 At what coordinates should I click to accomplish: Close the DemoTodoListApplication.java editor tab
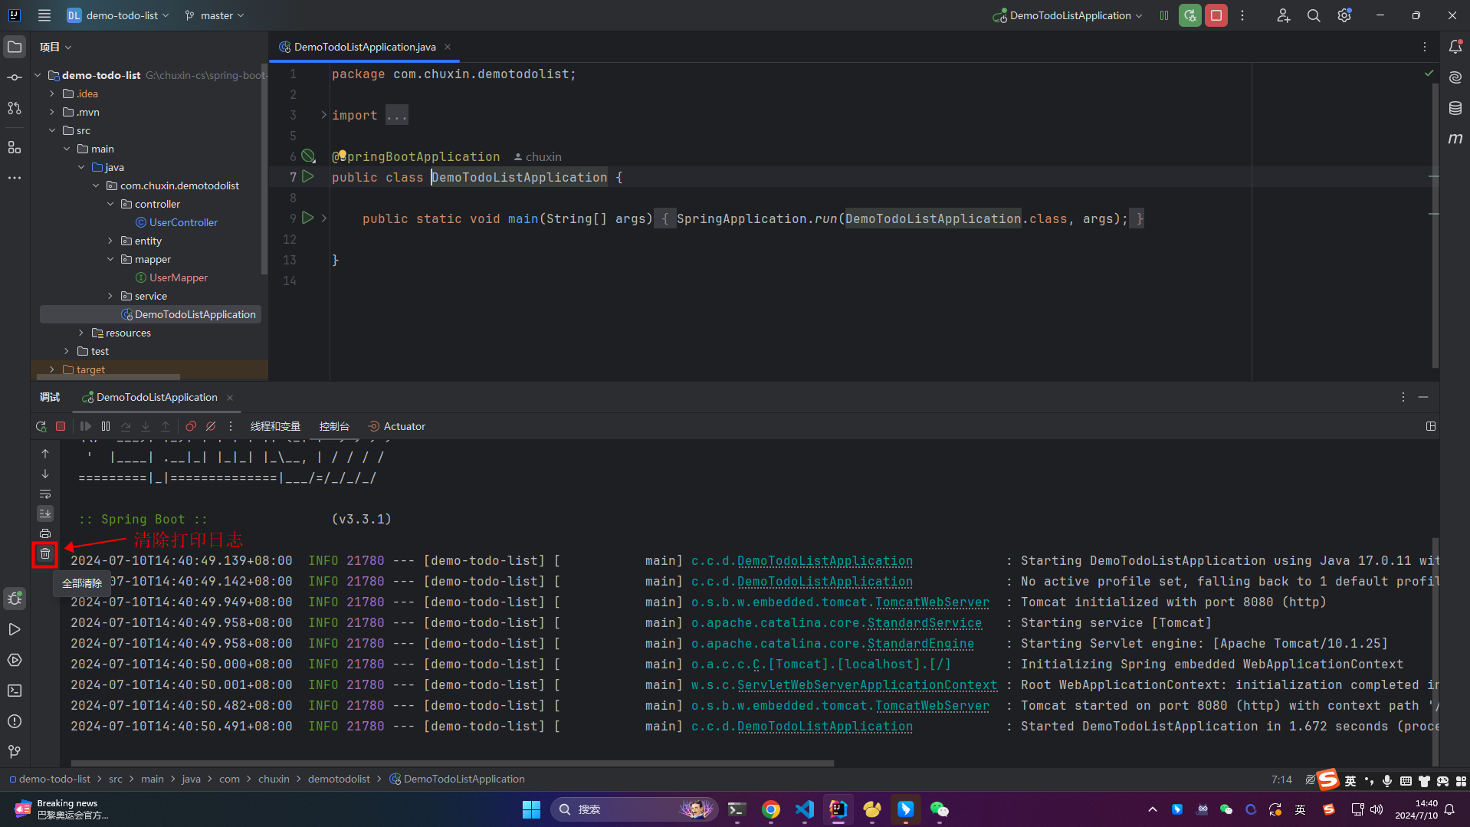448,47
